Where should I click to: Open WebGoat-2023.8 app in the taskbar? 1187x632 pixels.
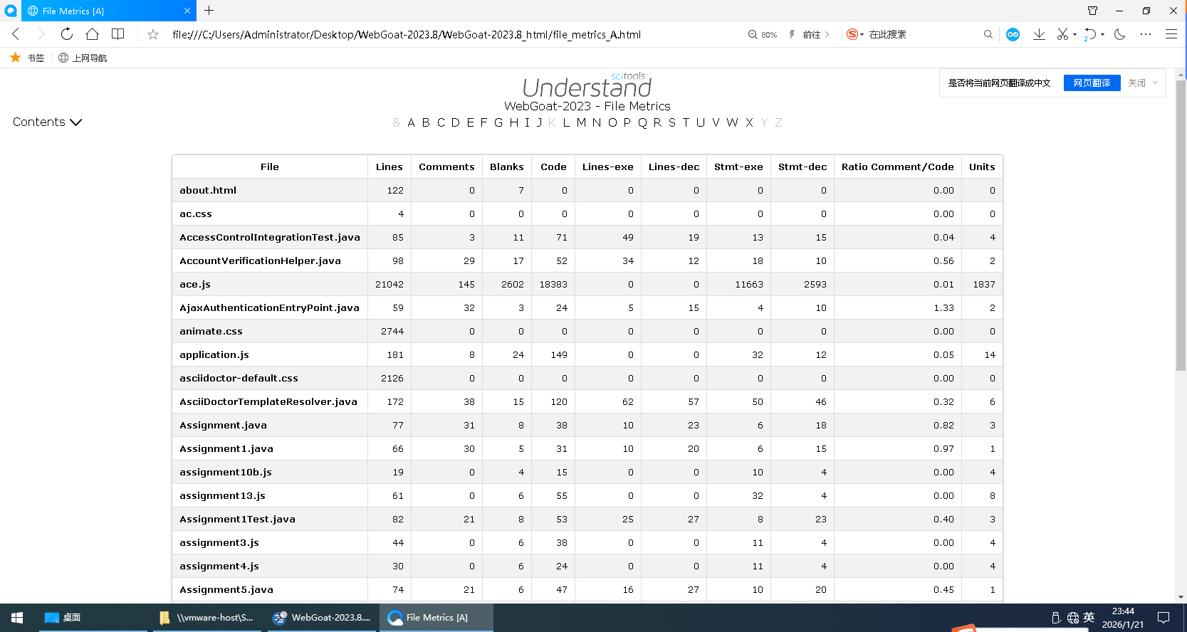(322, 618)
